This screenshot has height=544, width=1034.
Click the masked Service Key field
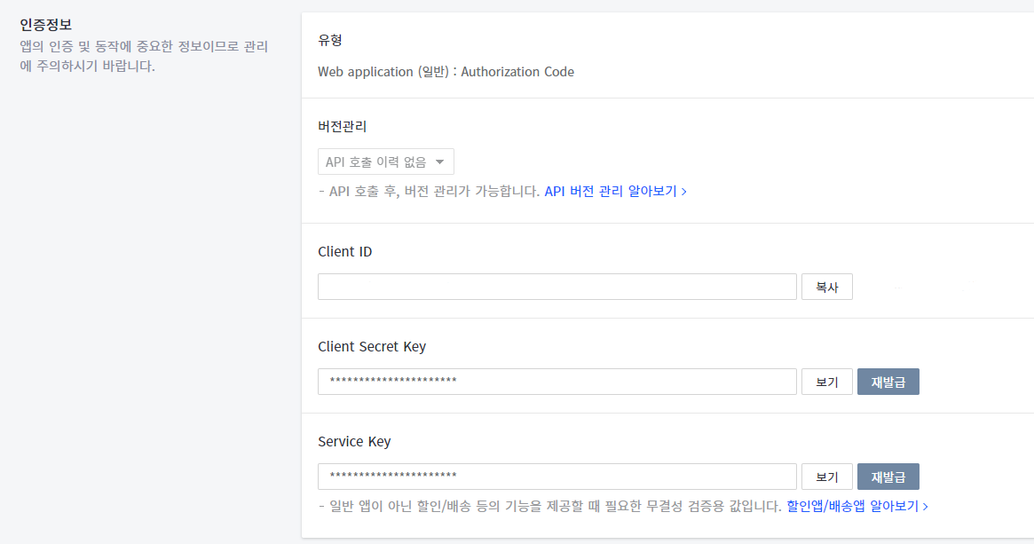(556, 477)
